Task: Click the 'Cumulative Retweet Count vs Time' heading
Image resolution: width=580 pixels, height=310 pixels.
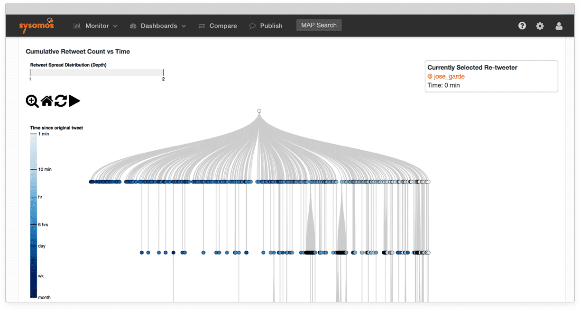Action: click(78, 51)
